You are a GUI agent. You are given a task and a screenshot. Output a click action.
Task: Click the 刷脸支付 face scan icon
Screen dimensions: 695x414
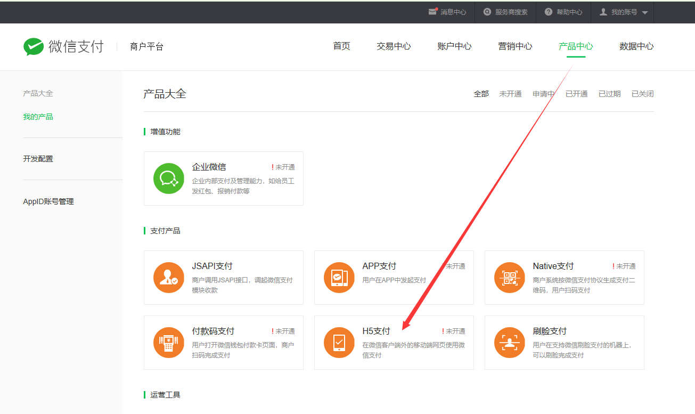510,343
